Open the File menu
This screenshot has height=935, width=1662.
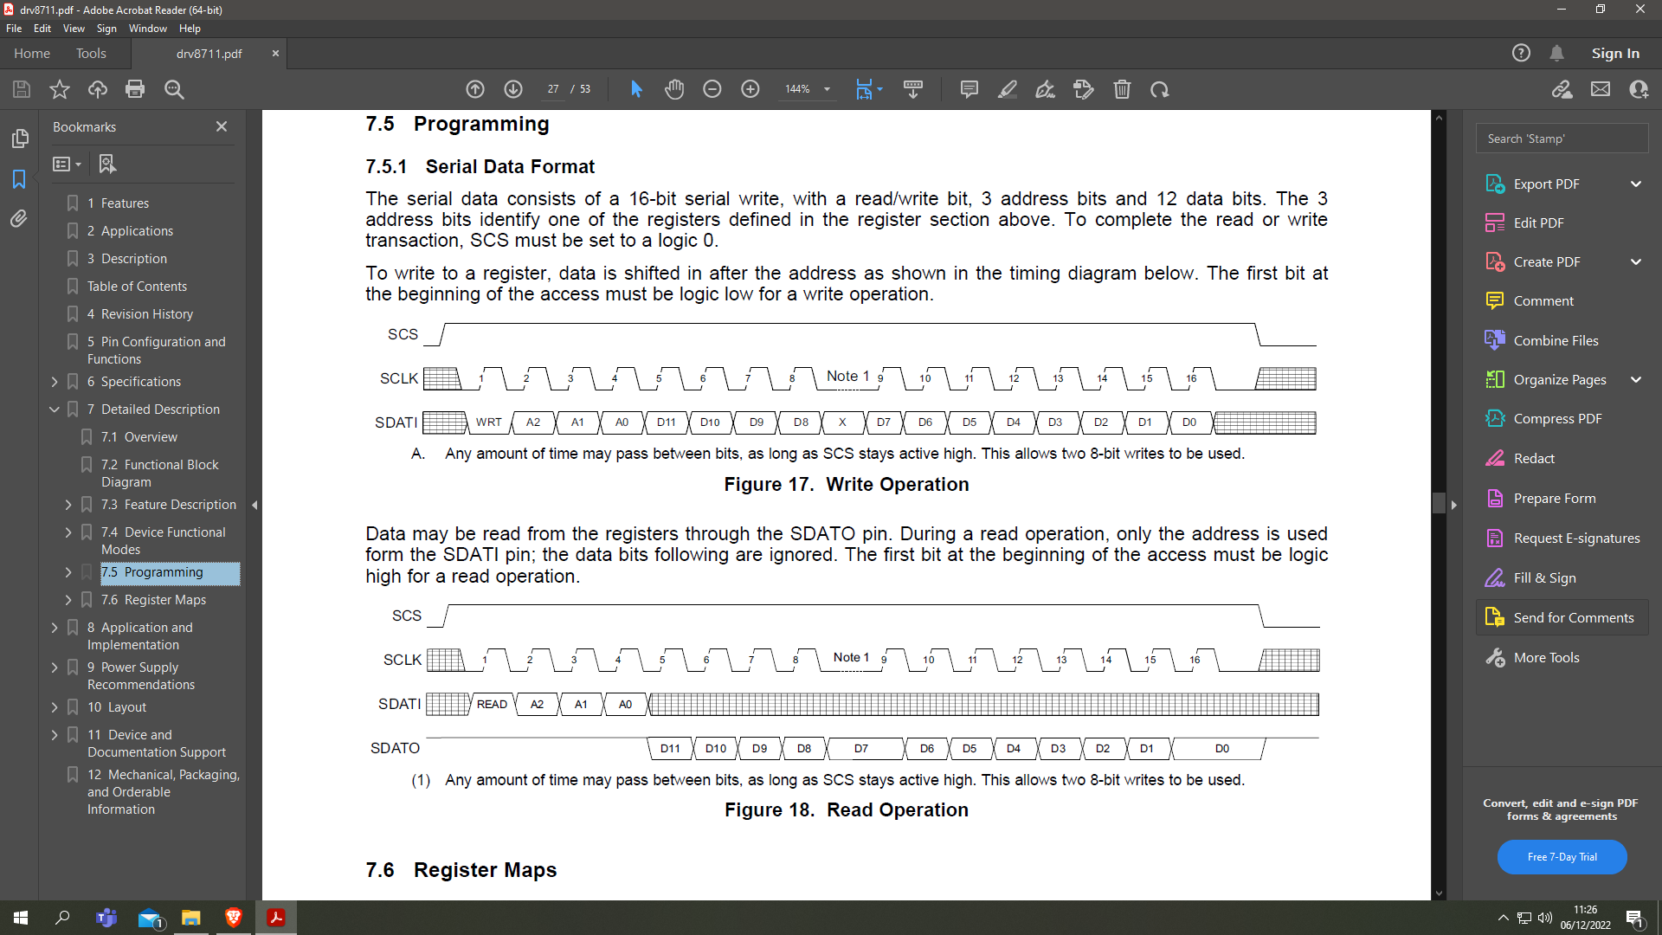[14, 29]
